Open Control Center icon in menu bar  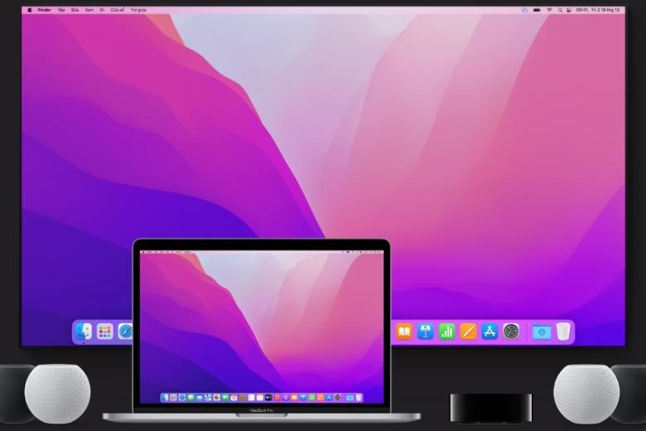point(569,10)
